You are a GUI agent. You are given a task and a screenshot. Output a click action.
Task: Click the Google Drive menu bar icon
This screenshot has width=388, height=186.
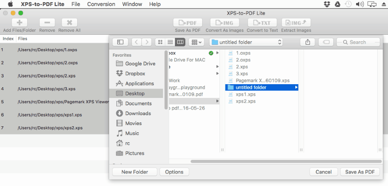[x=338, y=4]
